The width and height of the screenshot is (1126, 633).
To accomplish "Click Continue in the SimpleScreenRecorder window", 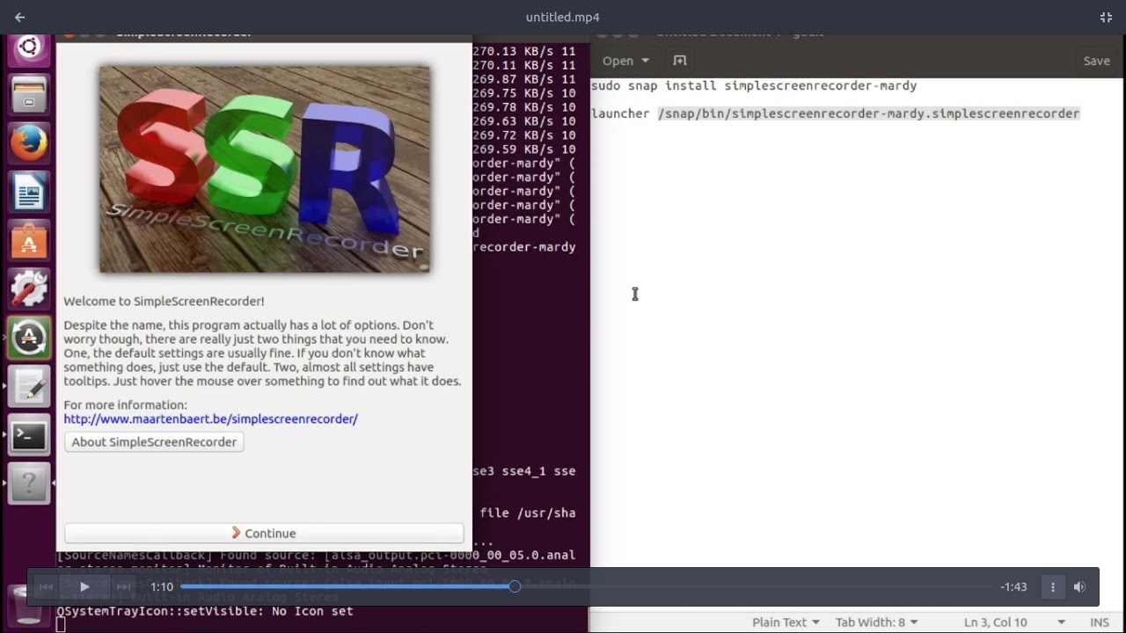I will click(x=264, y=533).
